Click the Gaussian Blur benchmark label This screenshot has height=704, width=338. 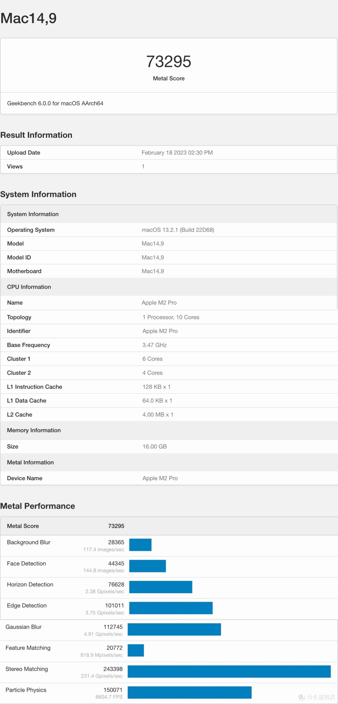pos(23,627)
